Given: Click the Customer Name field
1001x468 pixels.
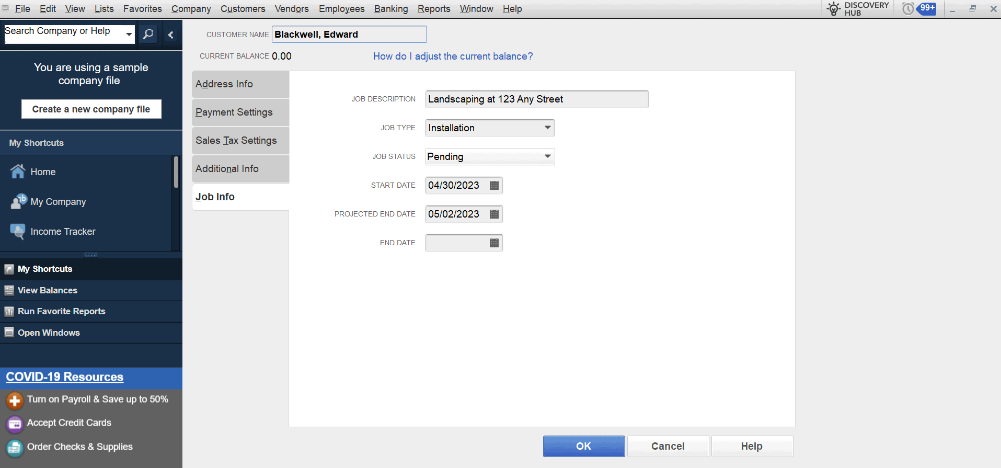Looking at the screenshot, I should click(349, 35).
